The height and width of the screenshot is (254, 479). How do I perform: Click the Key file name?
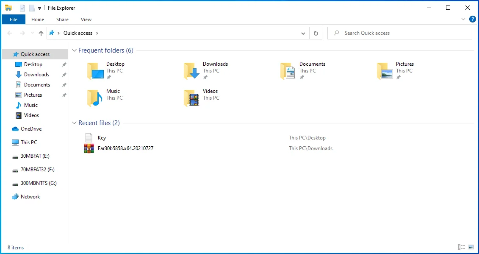[x=102, y=138]
